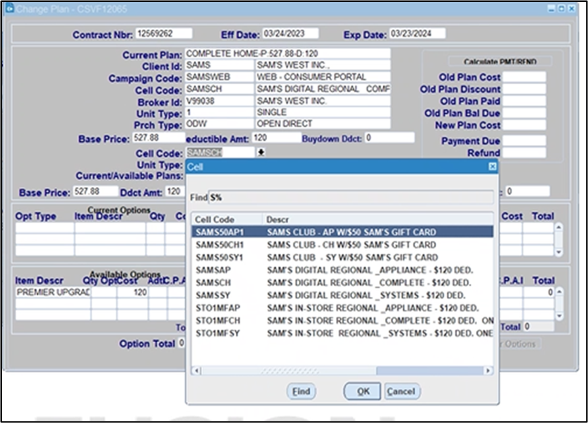
Task: Click the Client Id field SAMS
Action: pyautogui.click(x=219, y=65)
